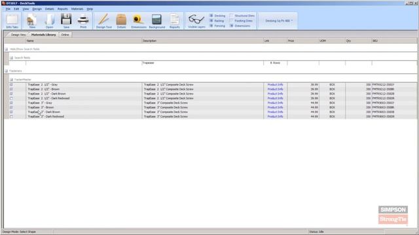Screen dimensions: 419x235
Task: Click the Open file icon
Action: (x=50, y=21)
